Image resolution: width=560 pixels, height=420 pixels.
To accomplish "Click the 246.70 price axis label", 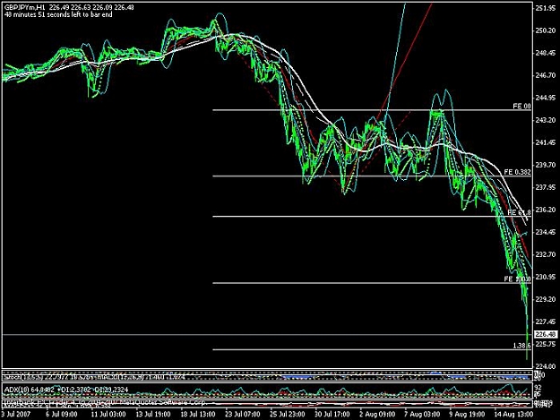I will (x=546, y=75).
